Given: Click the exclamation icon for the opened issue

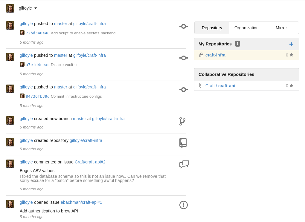Looking at the screenshot, I should pos(184,205).
